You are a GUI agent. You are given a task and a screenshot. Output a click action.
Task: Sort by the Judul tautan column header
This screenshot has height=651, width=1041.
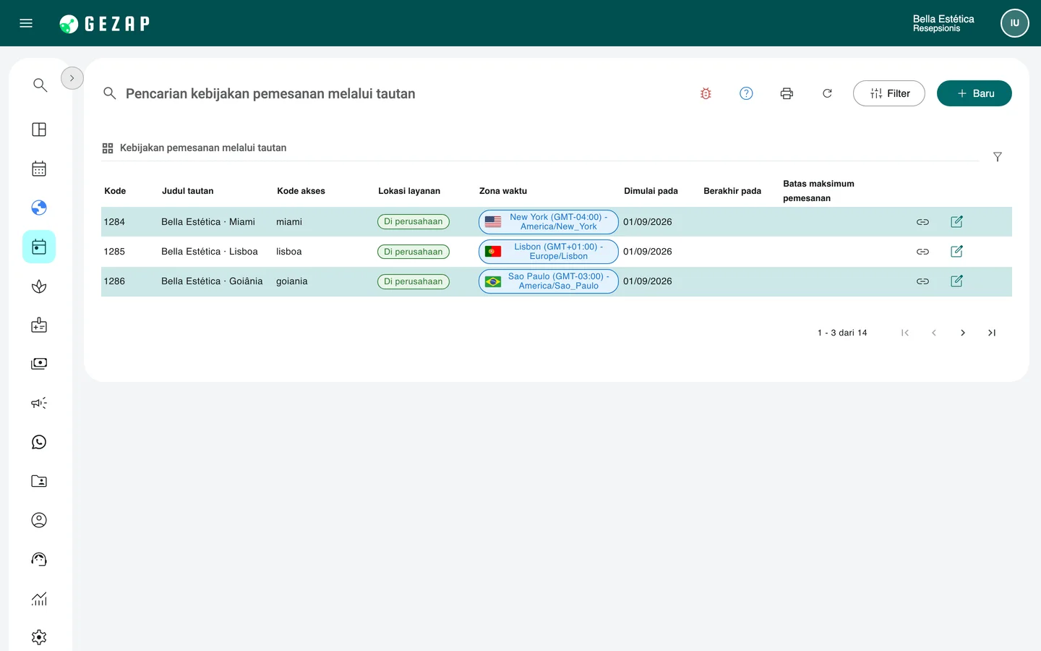coord(188,191)
